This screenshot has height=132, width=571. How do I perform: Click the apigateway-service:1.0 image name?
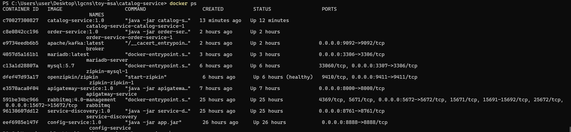coord(80,88)
